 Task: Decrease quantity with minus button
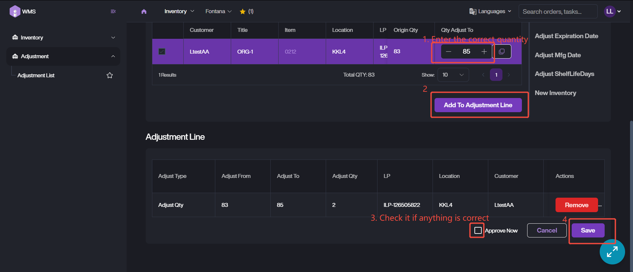click(x=448, y=52)
